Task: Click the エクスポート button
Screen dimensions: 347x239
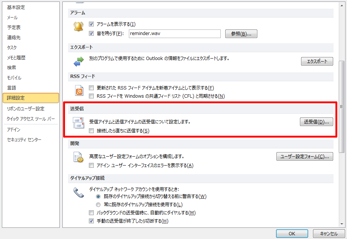Action: (x=317, y=62)
